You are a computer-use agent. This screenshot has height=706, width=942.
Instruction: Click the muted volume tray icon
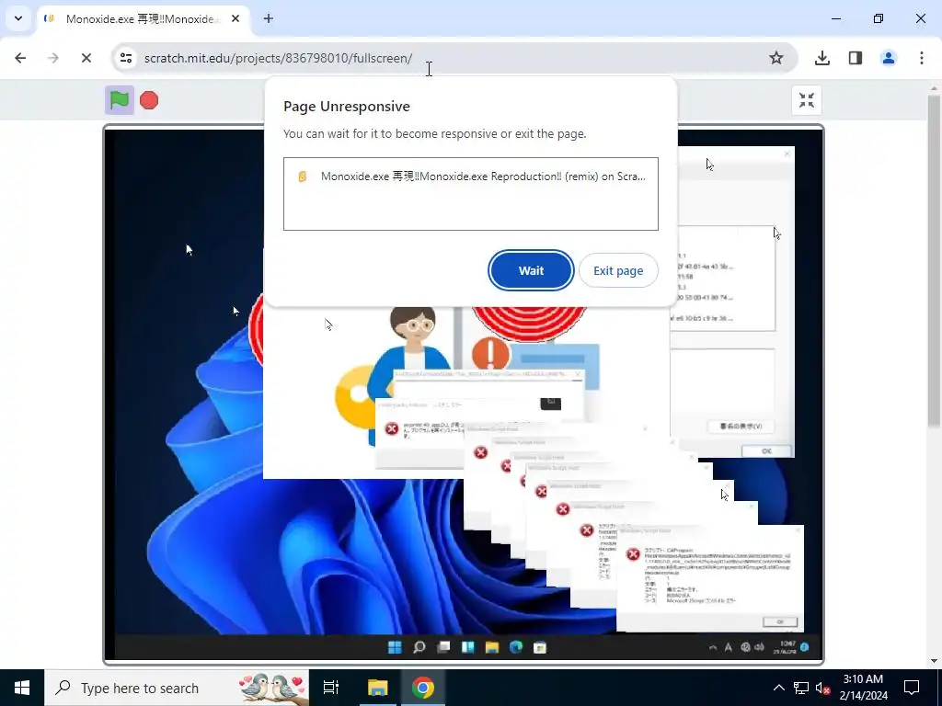pyautogui.click(x=822, y=688)
